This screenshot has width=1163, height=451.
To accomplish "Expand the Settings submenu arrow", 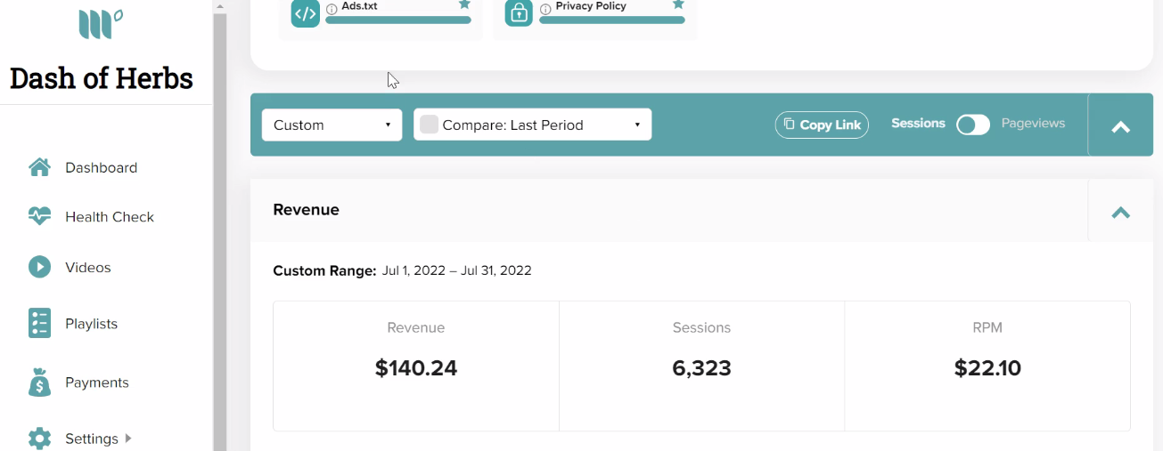I will click(128, 438).
